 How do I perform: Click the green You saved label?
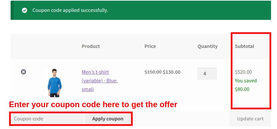tap(246, 81)
